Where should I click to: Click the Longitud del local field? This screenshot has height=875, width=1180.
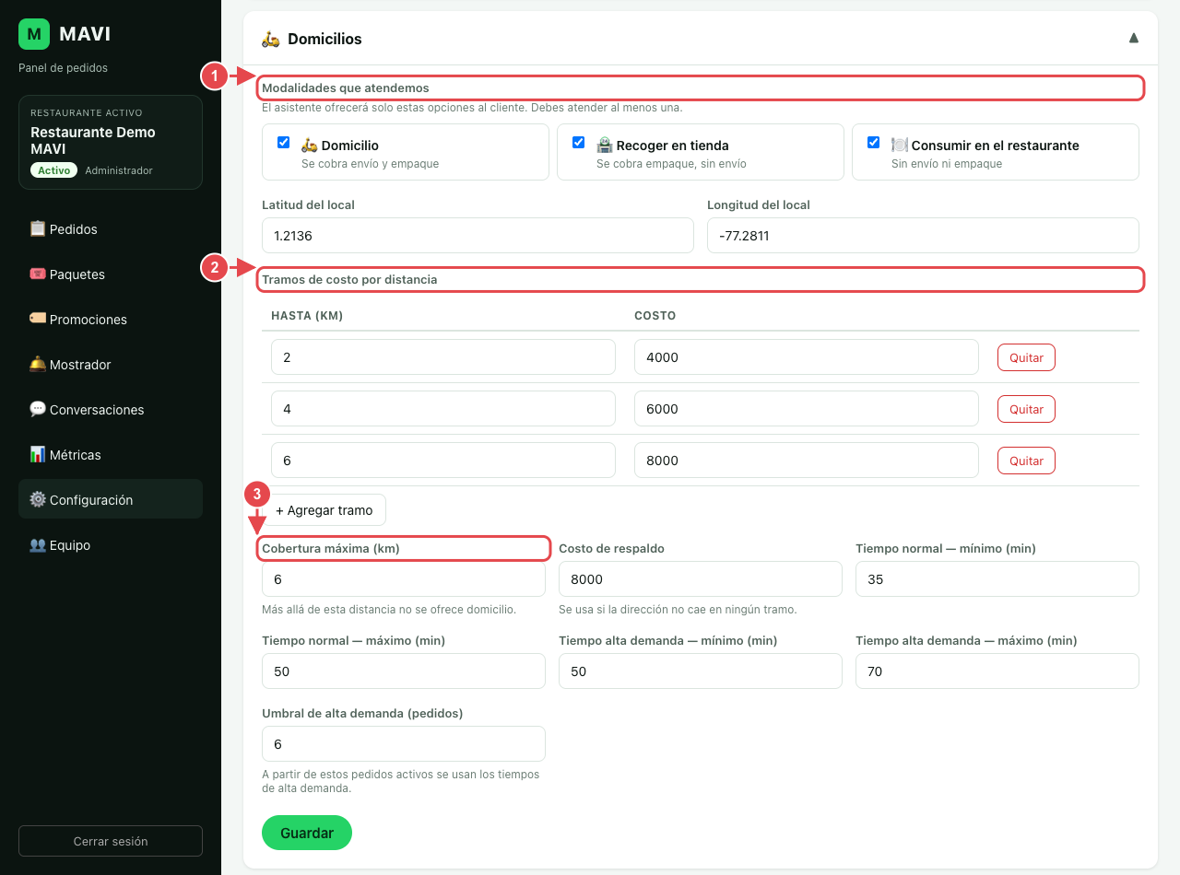(x=923, y=236)
